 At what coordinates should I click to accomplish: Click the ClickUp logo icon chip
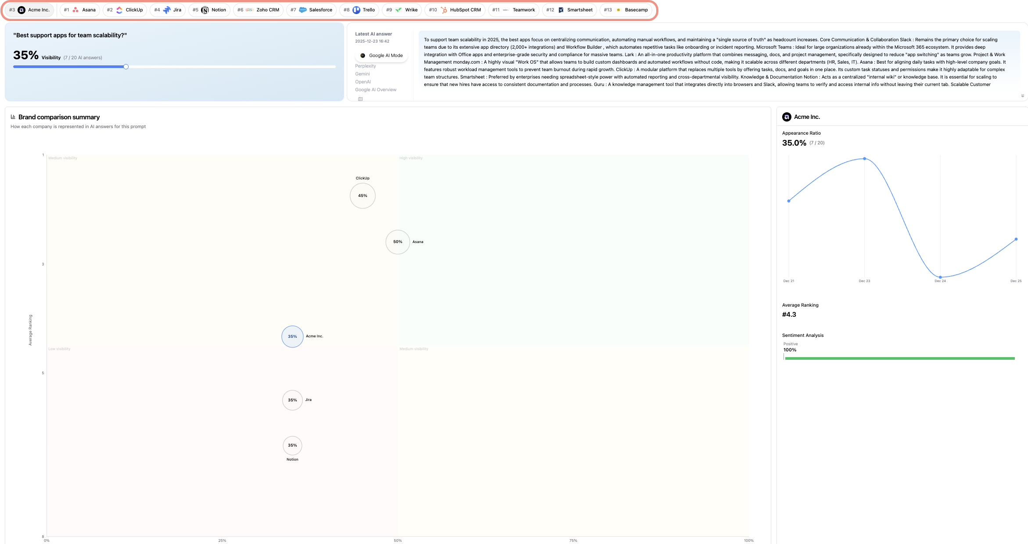coord(119,10)
